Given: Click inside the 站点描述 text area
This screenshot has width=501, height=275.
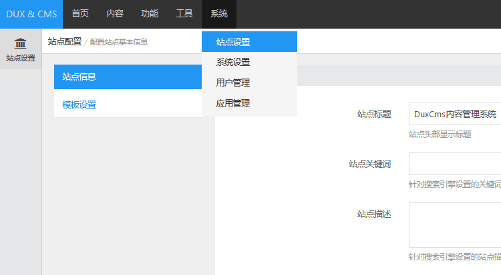Looking at the screenshot, I should point(455,224).
